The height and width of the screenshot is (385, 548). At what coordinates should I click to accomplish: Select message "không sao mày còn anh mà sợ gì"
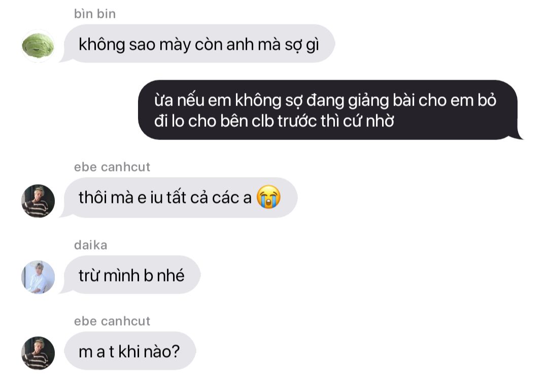click(x=199, y=44)
